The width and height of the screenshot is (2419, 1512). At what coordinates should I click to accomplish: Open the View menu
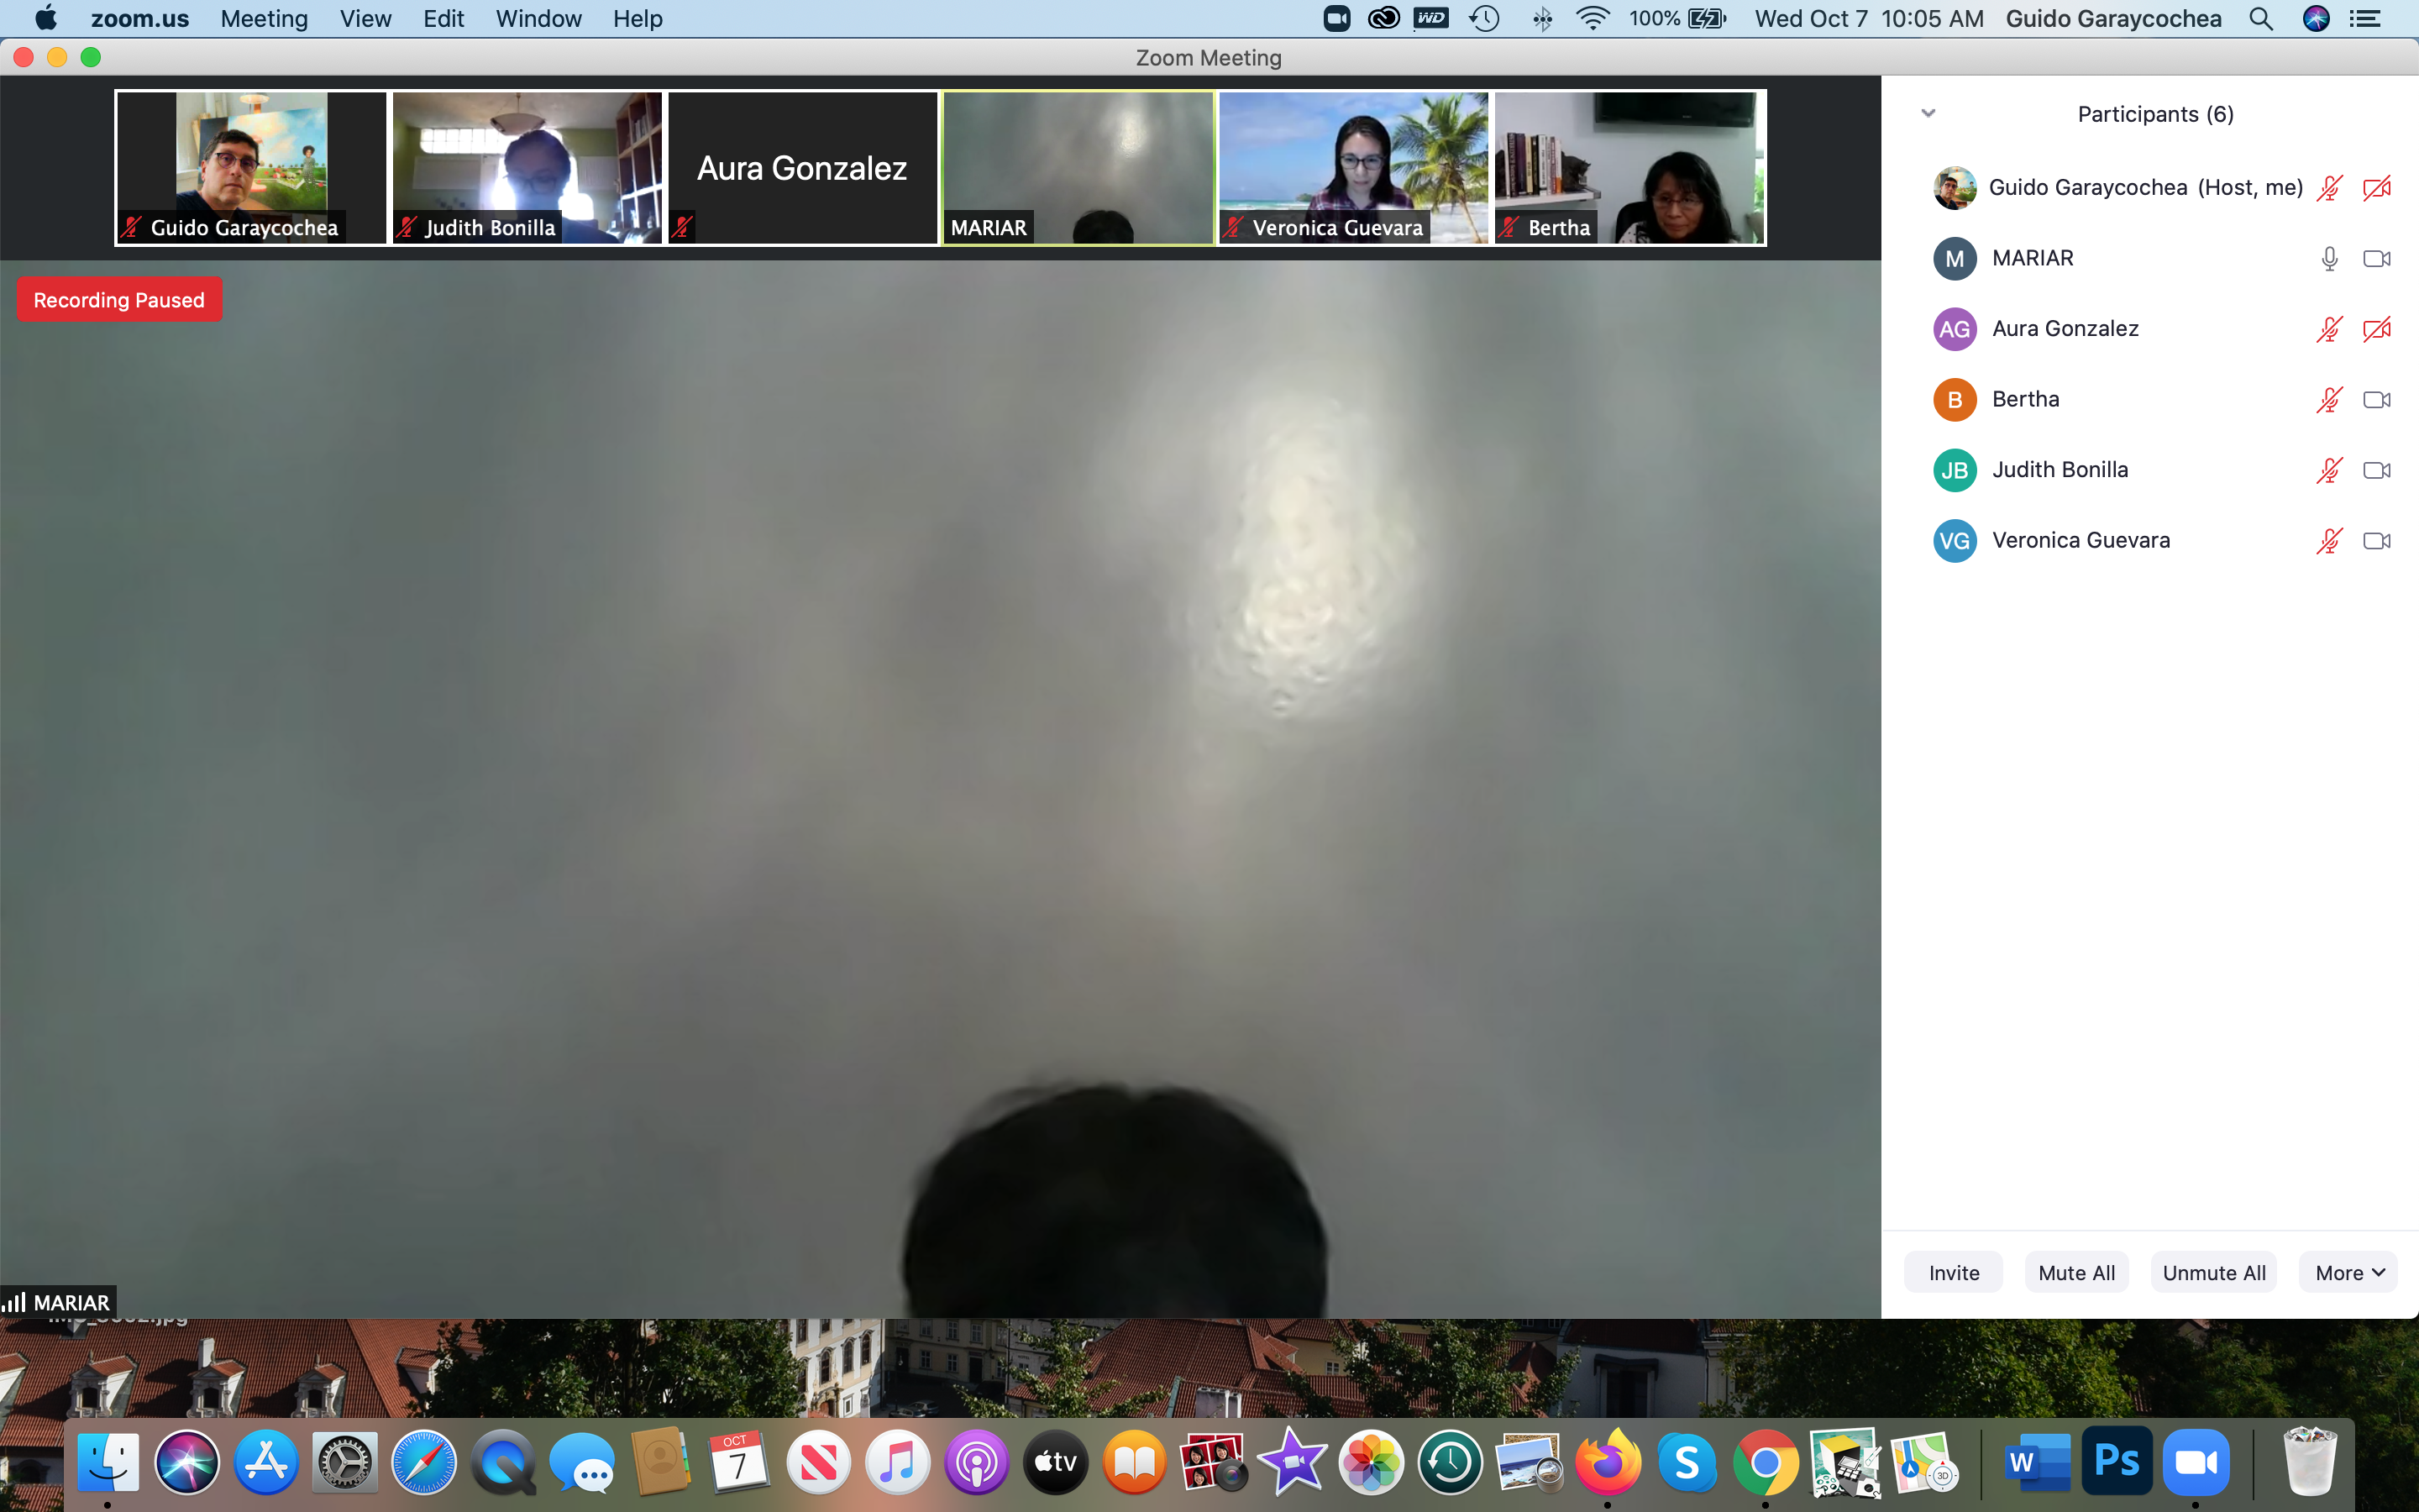click(365, 19)
